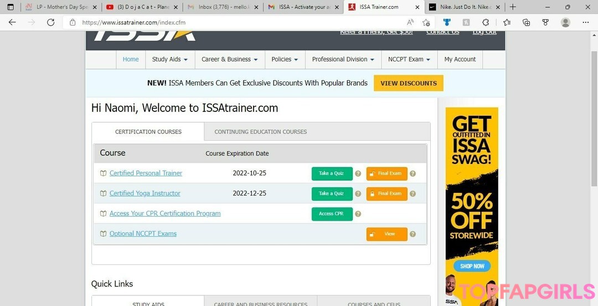This screenshot has width=598, height=306.
Task: Click book icon next to Certified Personal Trainer
Action: pyautogui.click(x=103, y=174)
